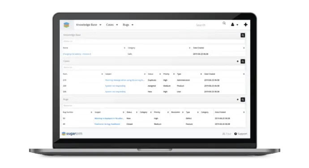Open the Knowledge Base navigation tab
This screenshot has width=309, height=168.
pyautogui.click(x=86, y=25)
